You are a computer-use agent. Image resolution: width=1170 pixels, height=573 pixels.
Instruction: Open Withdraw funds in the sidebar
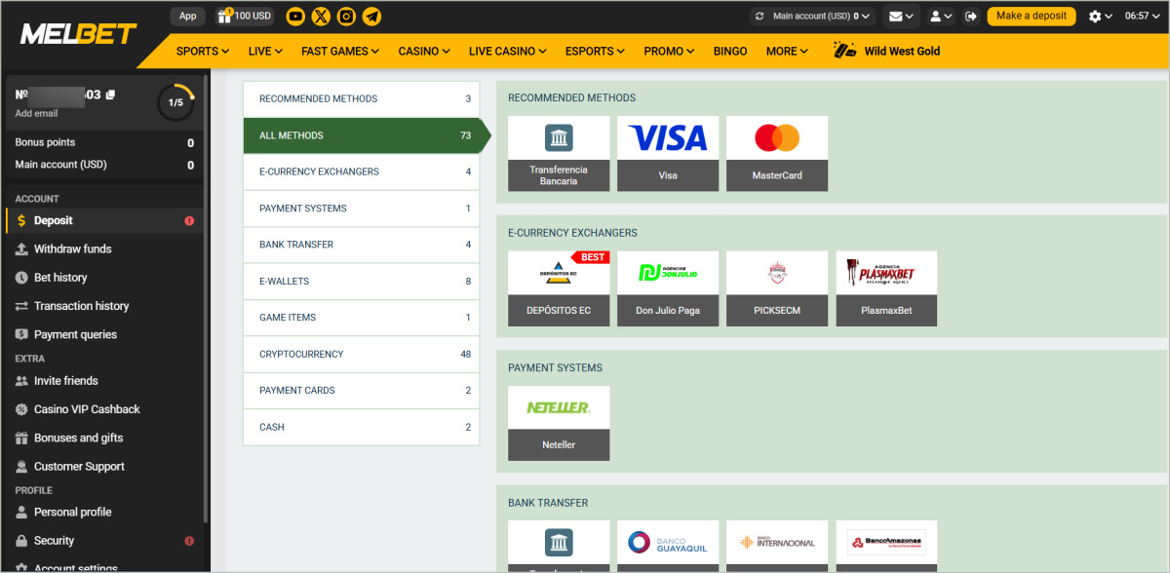pos(72,249)
